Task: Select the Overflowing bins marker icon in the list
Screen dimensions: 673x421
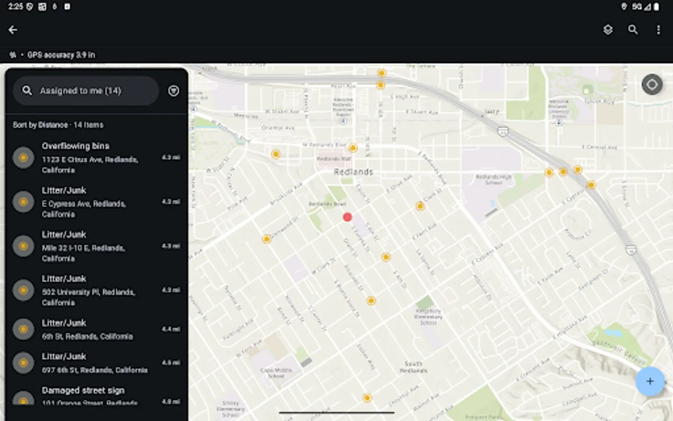Action: [x=23, y=158]
